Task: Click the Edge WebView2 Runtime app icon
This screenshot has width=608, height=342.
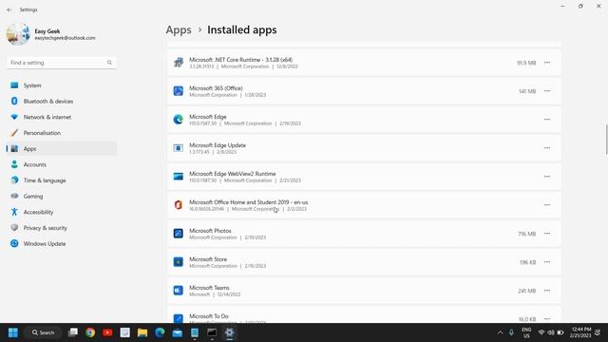Action: coord(178,177)
